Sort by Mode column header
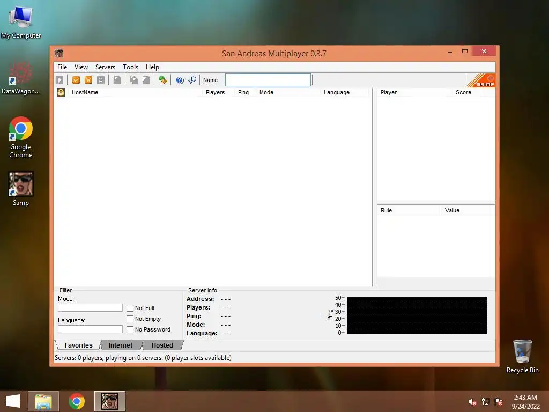Viewport: 549px width, 412px height. coord(288,92)
